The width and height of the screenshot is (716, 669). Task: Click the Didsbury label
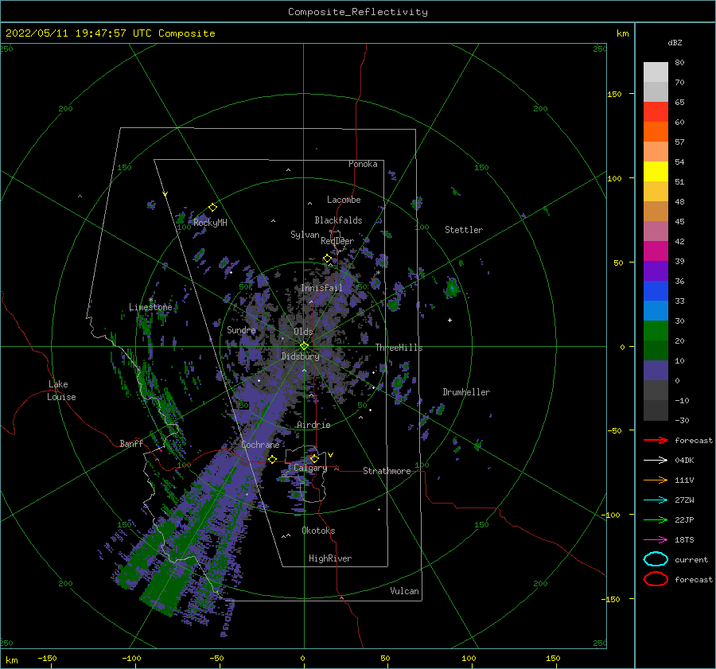click(x=300, y=356)
